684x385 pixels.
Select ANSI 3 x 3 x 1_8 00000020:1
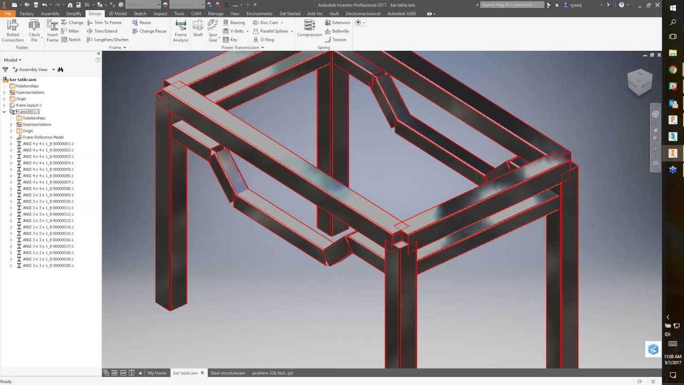pos(48,266)
